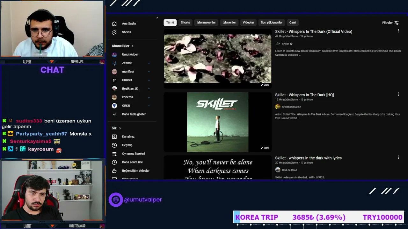Play the lyrics video thumbnail

pyautogui.click(x=217, y=167)
